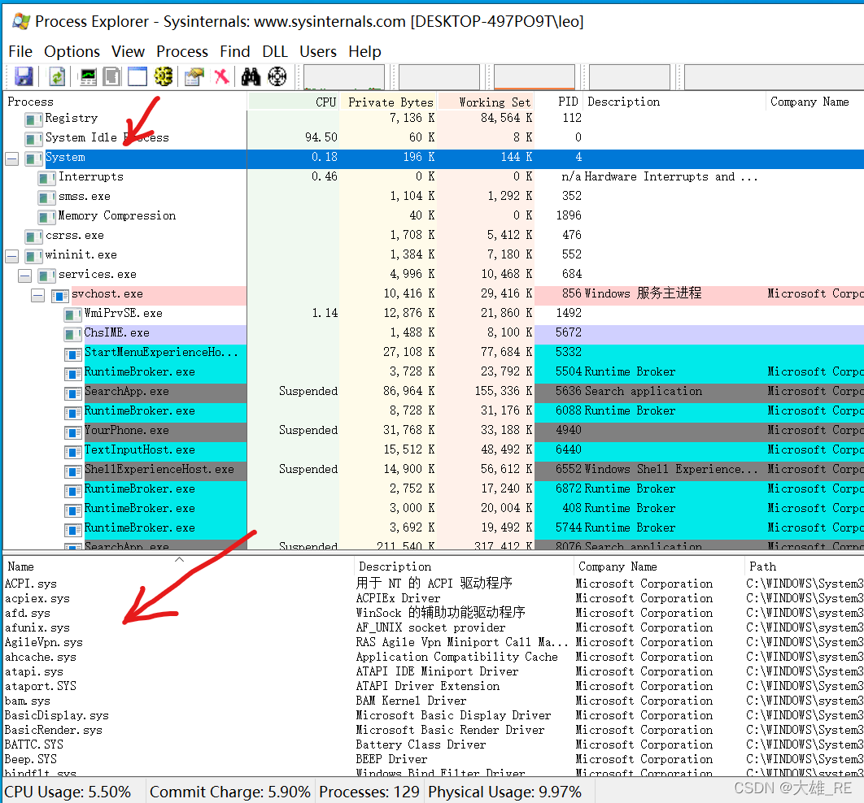Viewport: 864px width, 803px height.
Task: Select the Interrupts row
Action: click(x=434, y=176)
